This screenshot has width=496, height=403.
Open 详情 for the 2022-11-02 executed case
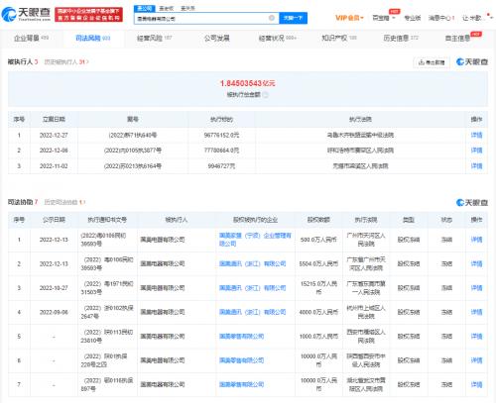tap(476, 166)
